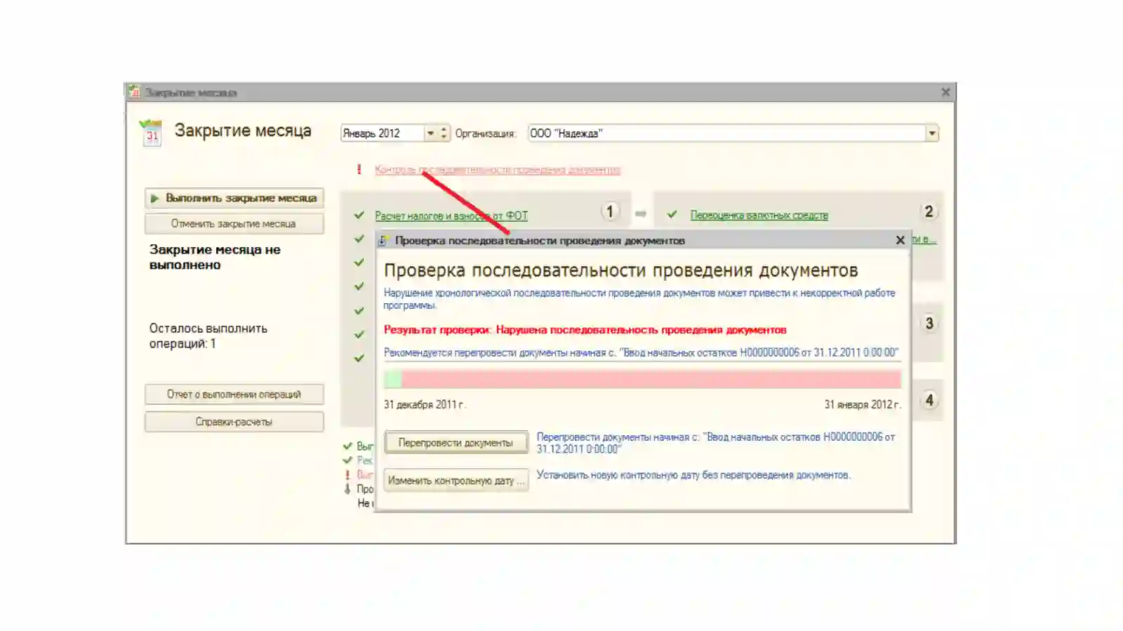Click the stage 2 number badge
1123x631 pixels.
(x=929, y=212)
